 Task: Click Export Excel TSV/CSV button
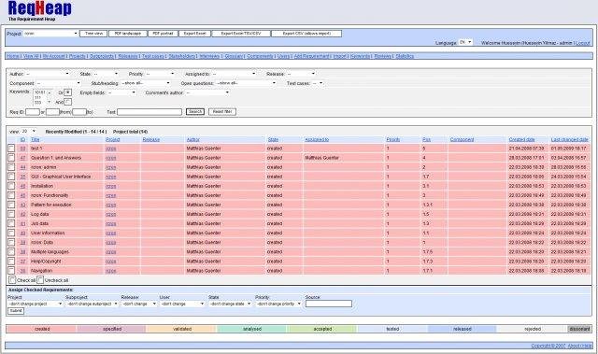[241, 34]
